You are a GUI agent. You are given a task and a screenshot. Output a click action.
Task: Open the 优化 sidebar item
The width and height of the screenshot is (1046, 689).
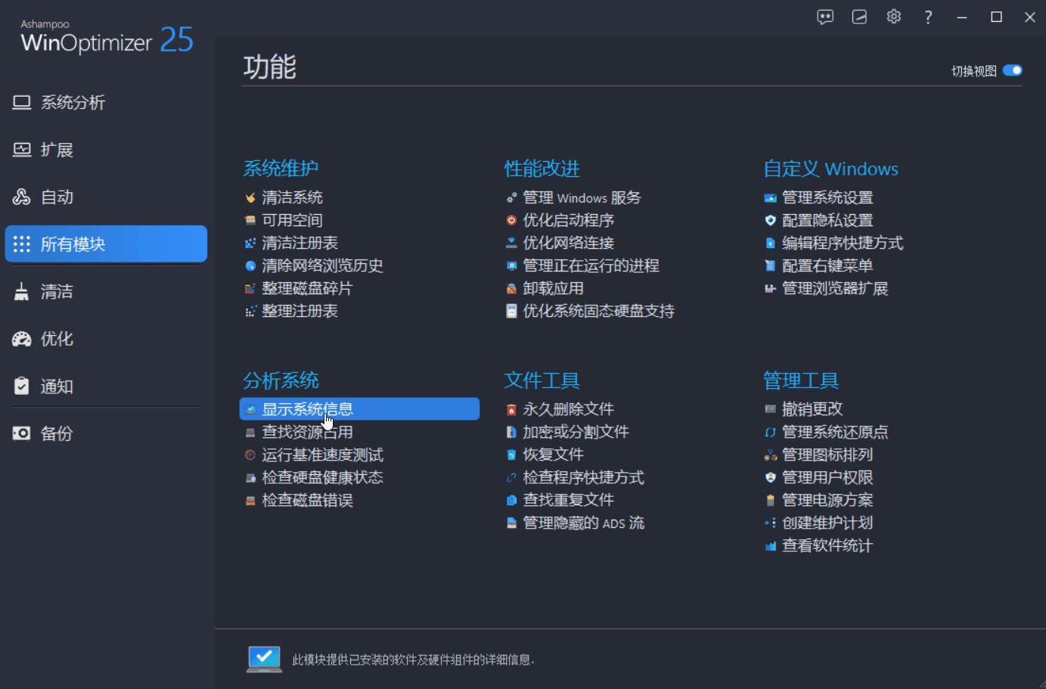tap(57, 339)
